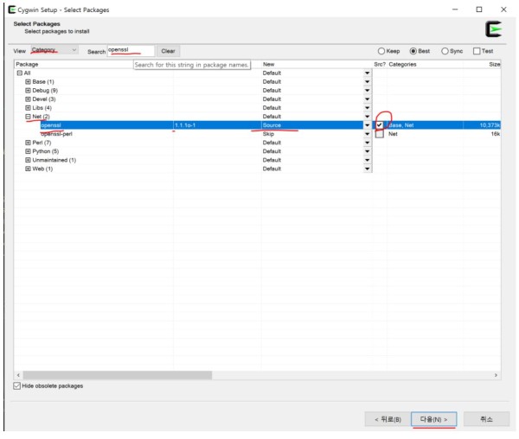
Task: Open the Skip dropdown arrow for openssl-perl
Action: point(368,134)
